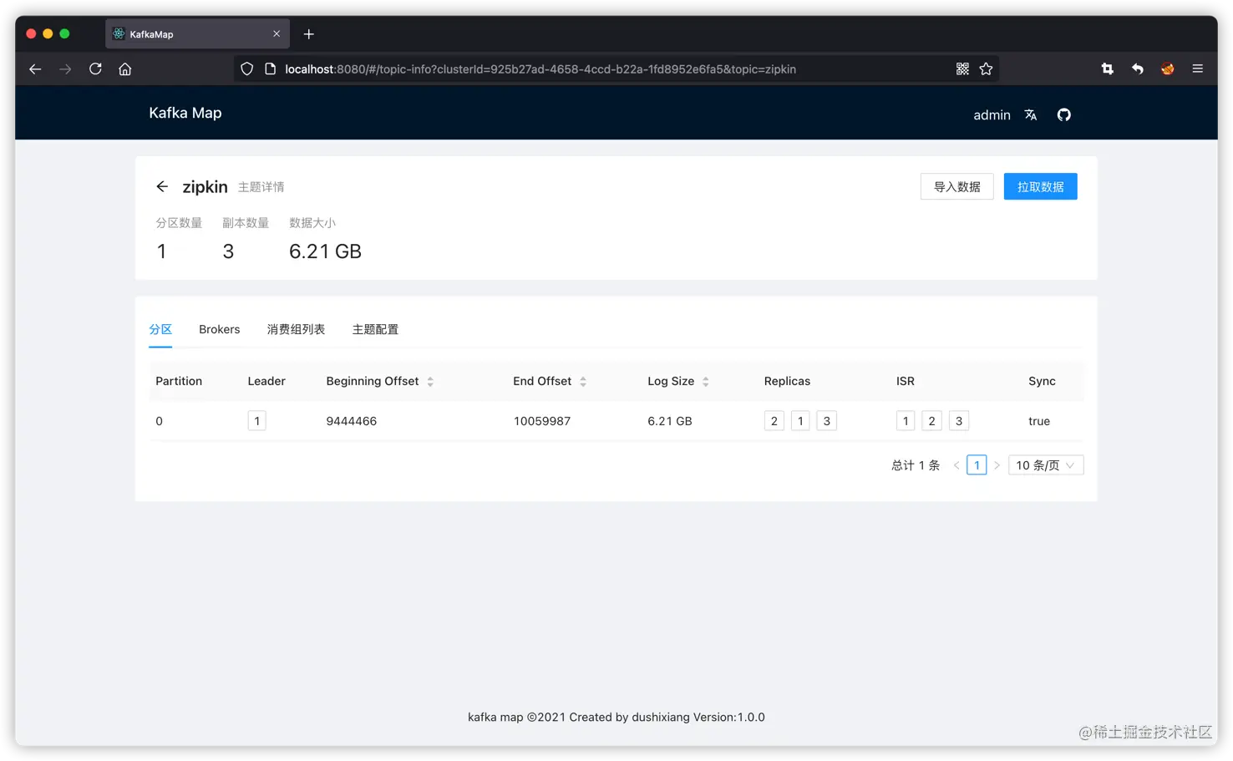This screenshot has height=761, width=1233.
Task: Click Replicas tag 3
Action: pyautogui.click(x=827, y=421)
